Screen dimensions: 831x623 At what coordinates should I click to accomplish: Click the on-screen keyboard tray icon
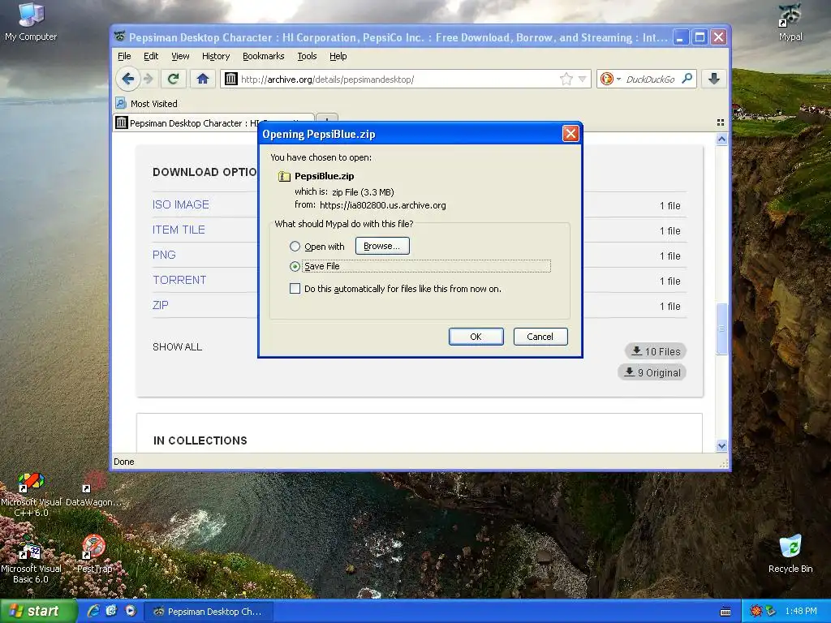pos(726,612)
